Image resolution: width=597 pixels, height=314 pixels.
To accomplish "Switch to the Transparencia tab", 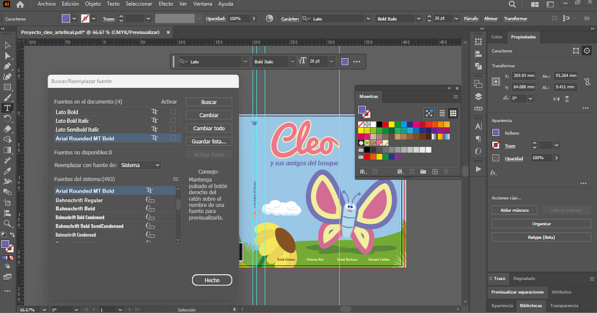I will (x=564, y=305).
